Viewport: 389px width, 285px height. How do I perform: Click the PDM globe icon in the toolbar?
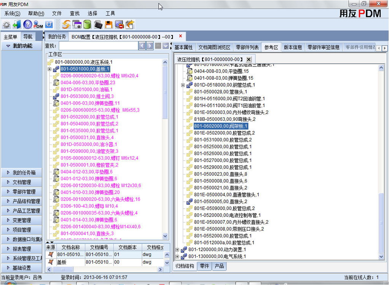pyautogui.click(x=38, y=24)
